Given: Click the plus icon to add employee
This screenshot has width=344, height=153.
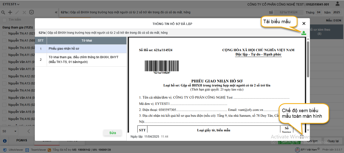Looking at the screenshot, I should tap(10, 12).
